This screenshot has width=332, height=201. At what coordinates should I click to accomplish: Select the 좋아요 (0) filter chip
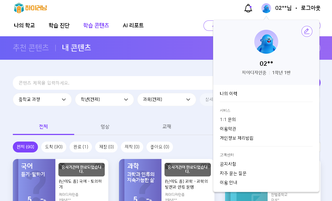[x=160, y=147]
